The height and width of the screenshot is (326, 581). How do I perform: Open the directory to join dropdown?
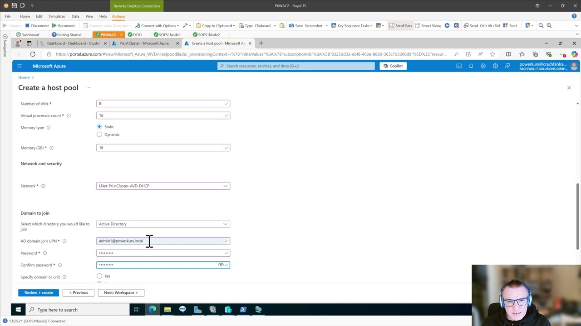click(x=163, y=224)
